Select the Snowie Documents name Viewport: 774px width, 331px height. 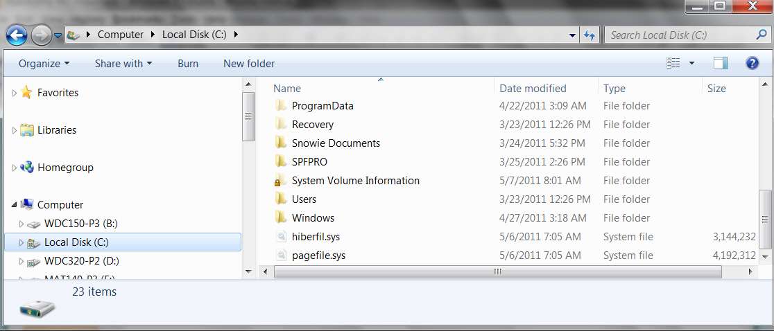[x=336, y=143]
